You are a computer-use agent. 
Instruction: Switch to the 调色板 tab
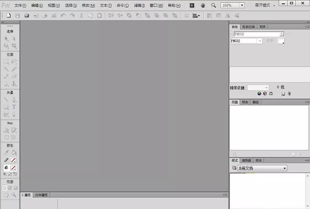pyautogui.click(x=247, y=161)
